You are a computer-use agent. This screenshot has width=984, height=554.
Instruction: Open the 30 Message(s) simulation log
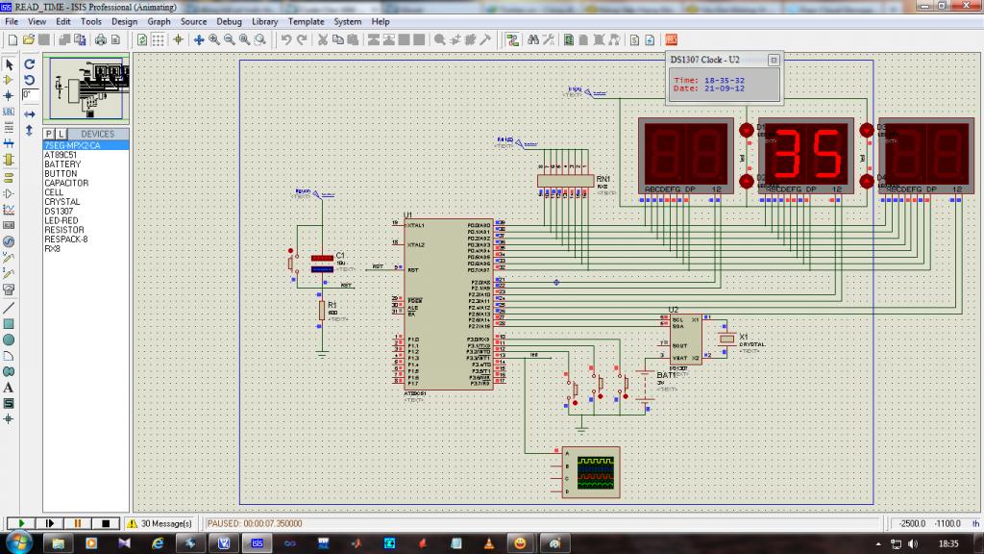click(x=160, y=523)
